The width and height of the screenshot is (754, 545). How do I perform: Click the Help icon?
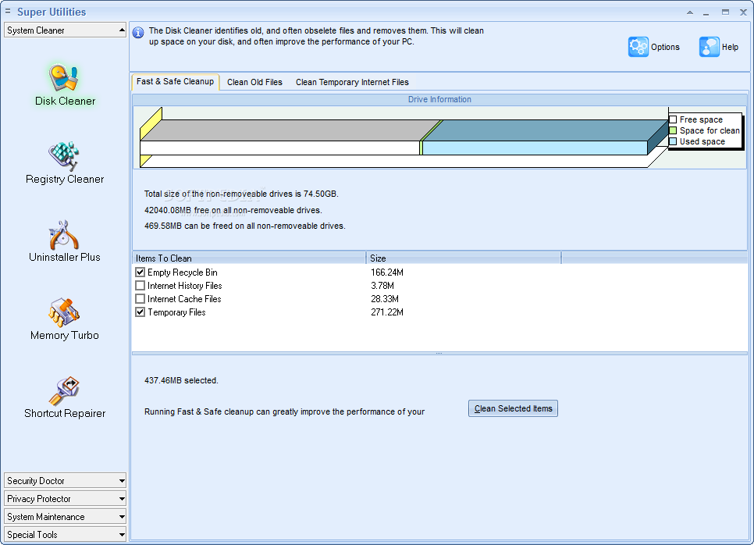coord(710,47)
